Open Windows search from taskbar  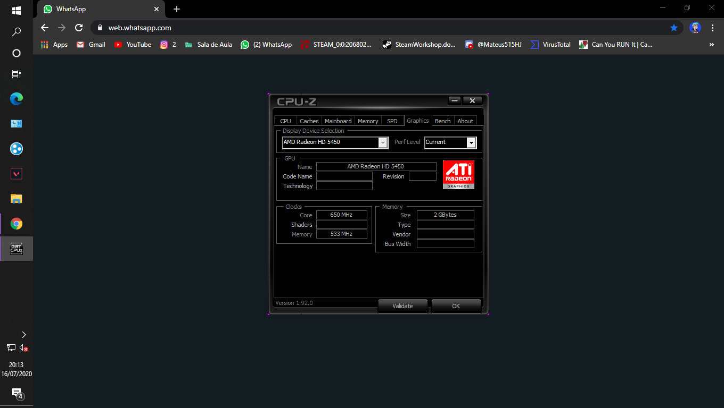pos(16,32)
